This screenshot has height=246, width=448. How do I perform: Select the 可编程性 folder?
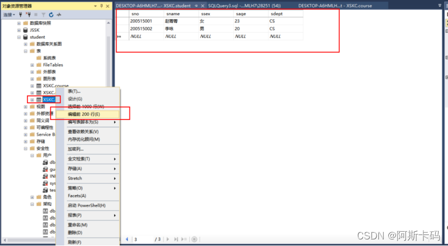(42, 128)
